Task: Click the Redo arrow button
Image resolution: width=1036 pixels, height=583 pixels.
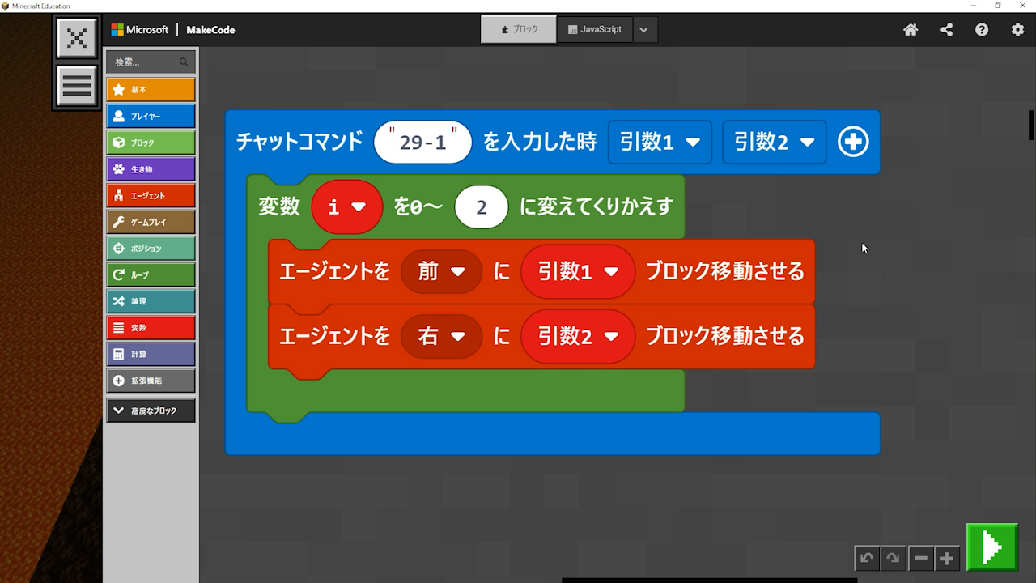Action: (893, 558)
